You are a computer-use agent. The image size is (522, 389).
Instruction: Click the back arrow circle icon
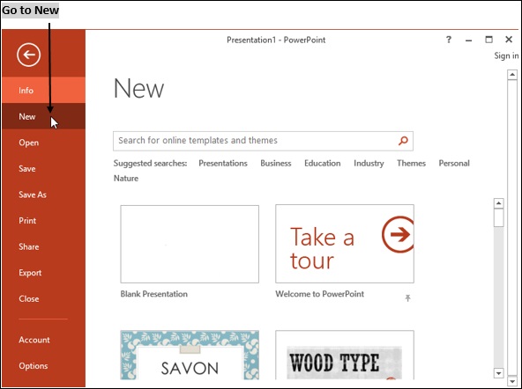(x=28, y=55)
